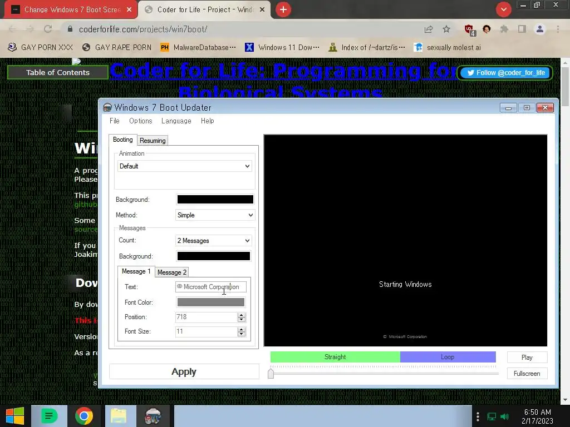The image size is (570, 427).
Task: Click the Font Size number field
Action: pyautogui.click(x=207, y=331)
